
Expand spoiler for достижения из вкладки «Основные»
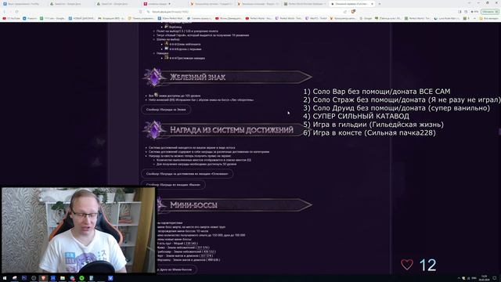point(187,174)
